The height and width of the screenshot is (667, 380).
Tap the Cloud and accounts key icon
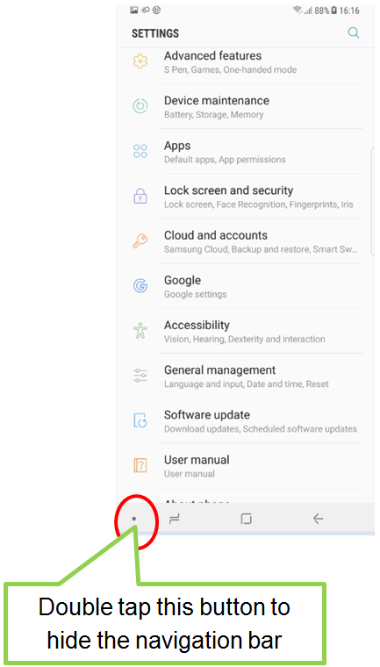click(x=140, y=240)
